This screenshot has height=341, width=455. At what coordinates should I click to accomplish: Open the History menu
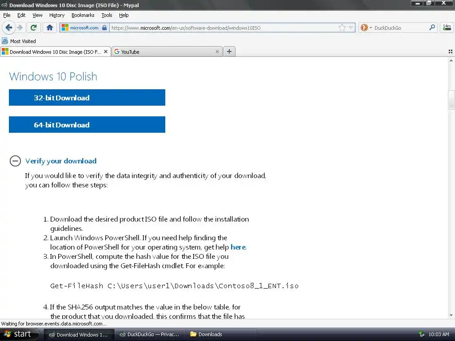point(57,15)
